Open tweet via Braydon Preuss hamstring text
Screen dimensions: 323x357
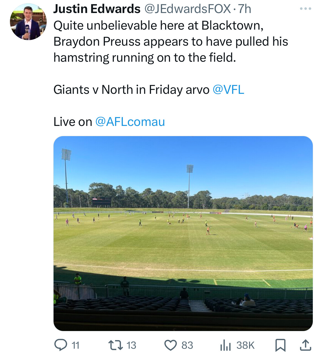click(171, 42)
